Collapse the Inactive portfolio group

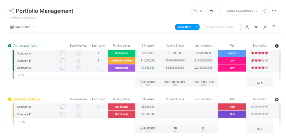pyautogui.click(x=10, y=99)
